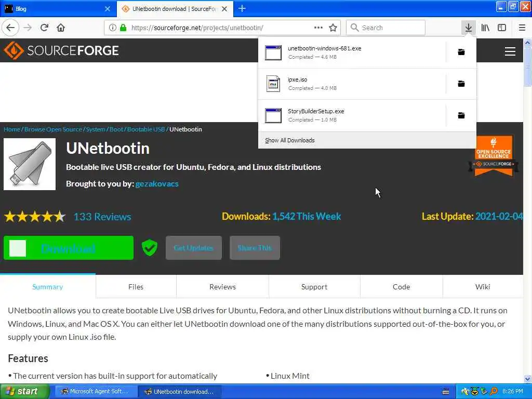
Task: Open SourceForge site hamburger menu
Action: pos(510,51)
